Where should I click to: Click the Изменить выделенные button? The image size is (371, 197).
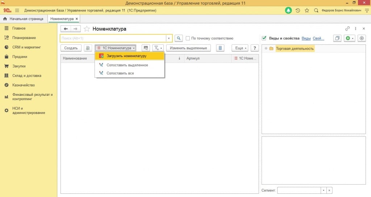188,48
